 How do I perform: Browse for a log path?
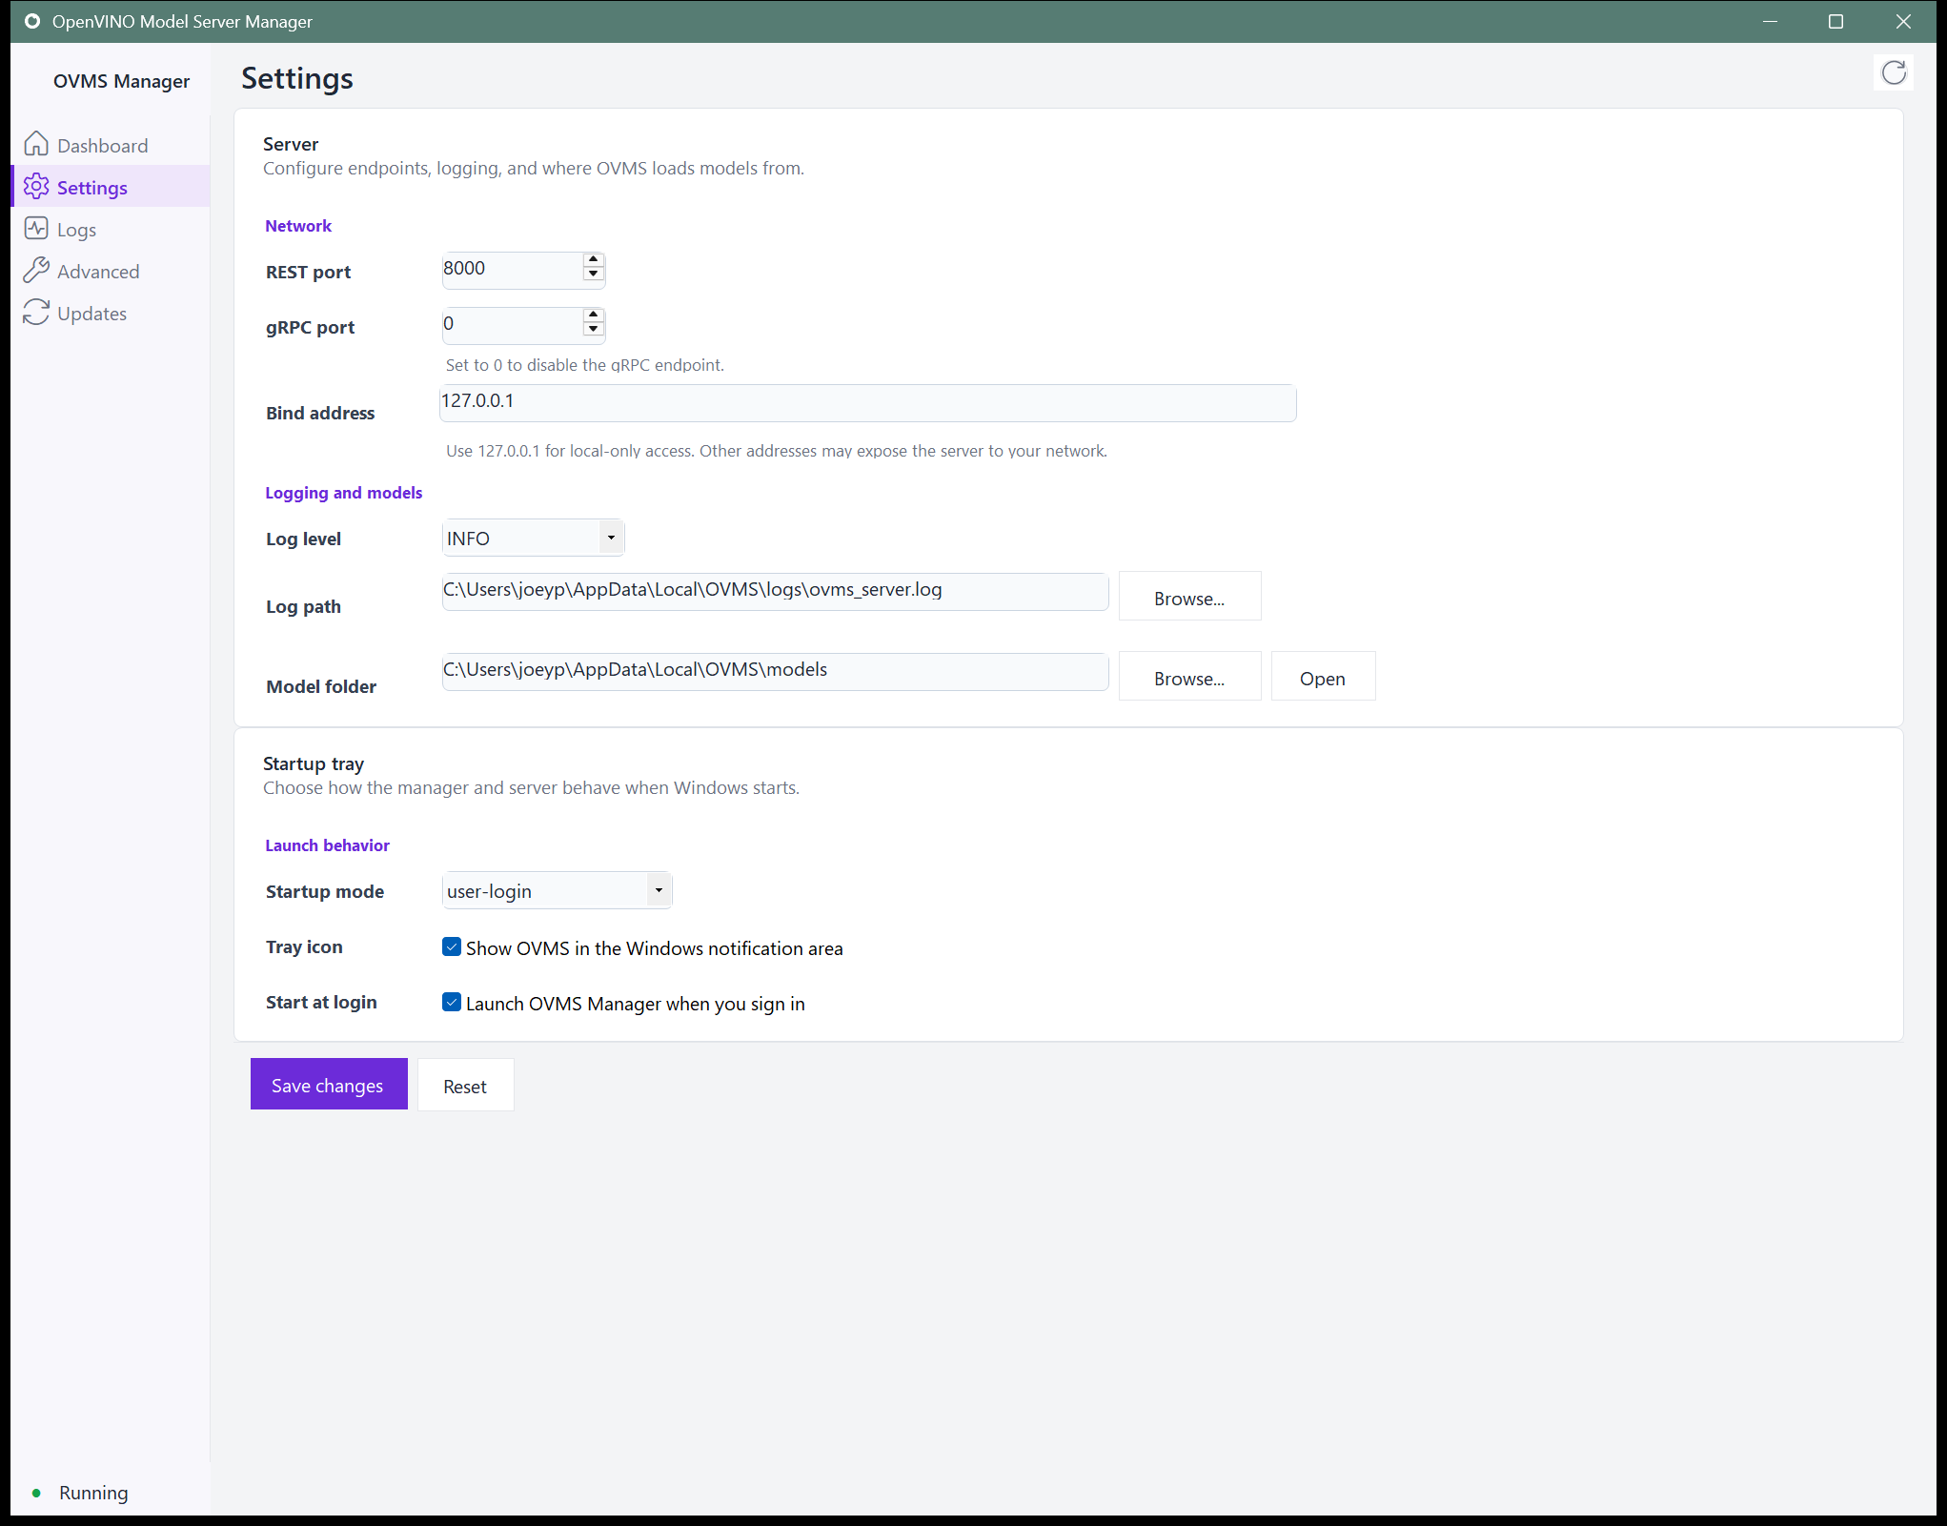[x=1189, y=598]
